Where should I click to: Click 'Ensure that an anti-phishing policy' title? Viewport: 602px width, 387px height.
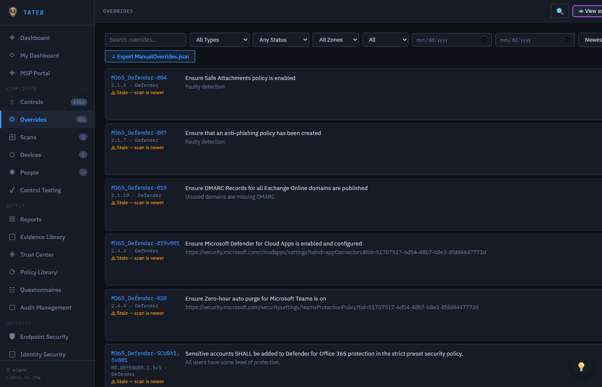(253, 133)
